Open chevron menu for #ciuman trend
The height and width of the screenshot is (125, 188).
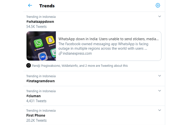pos(159,91)
